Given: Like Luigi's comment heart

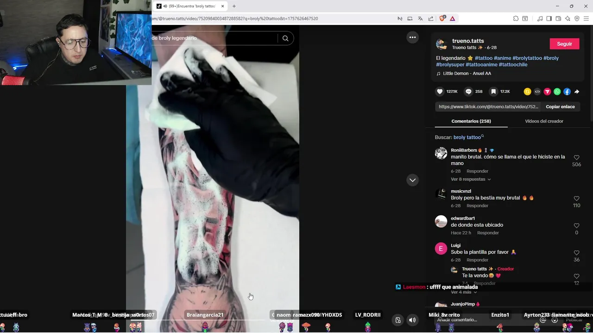Looking at the screenshot, I should [x=576, y=253].
